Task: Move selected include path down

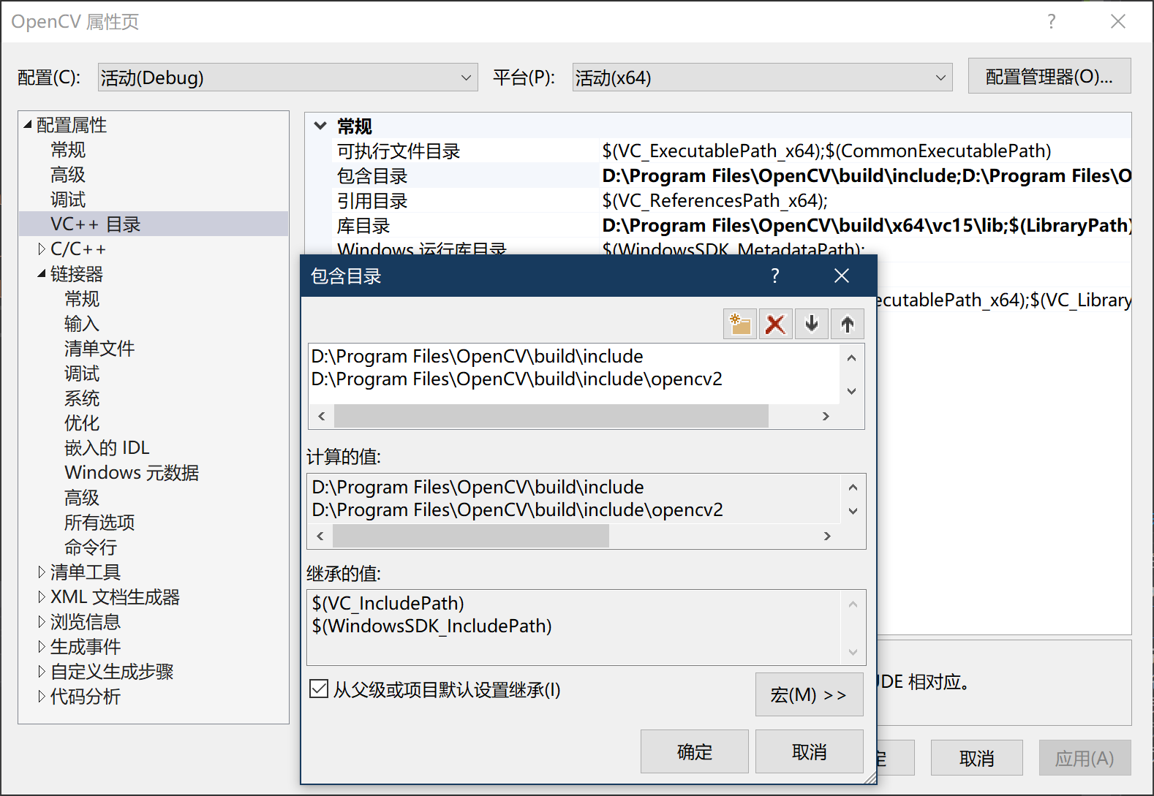Action: pos(812,324)
